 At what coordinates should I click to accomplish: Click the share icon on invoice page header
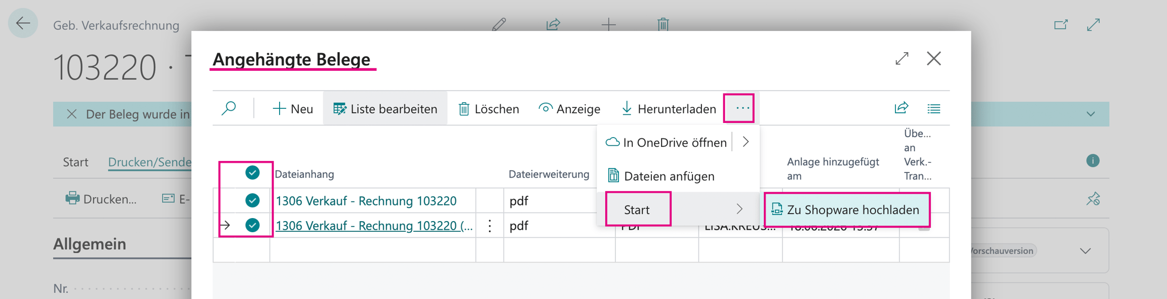[x=553, y=24]
